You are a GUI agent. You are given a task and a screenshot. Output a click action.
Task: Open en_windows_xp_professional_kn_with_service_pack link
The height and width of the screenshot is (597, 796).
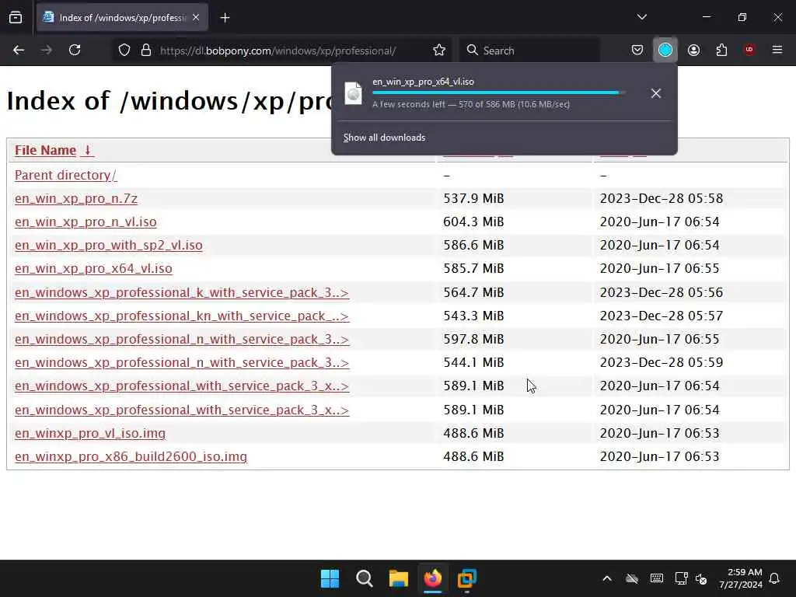pos(182,316)
